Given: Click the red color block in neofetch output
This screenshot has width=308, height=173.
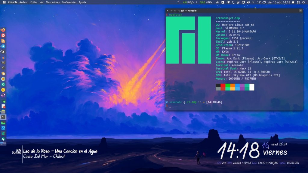Looking at the screenshot, I should [223, 86].
